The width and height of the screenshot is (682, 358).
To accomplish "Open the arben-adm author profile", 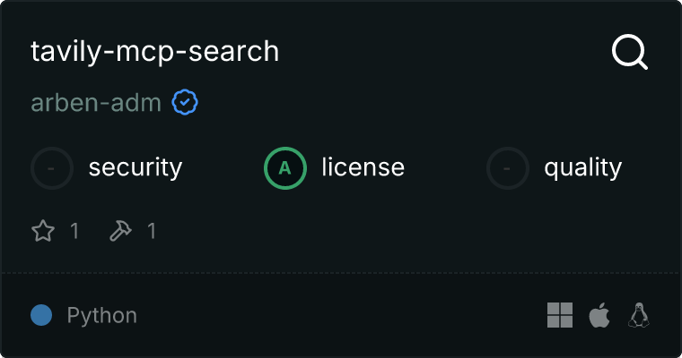I will [x=96, y=103].
